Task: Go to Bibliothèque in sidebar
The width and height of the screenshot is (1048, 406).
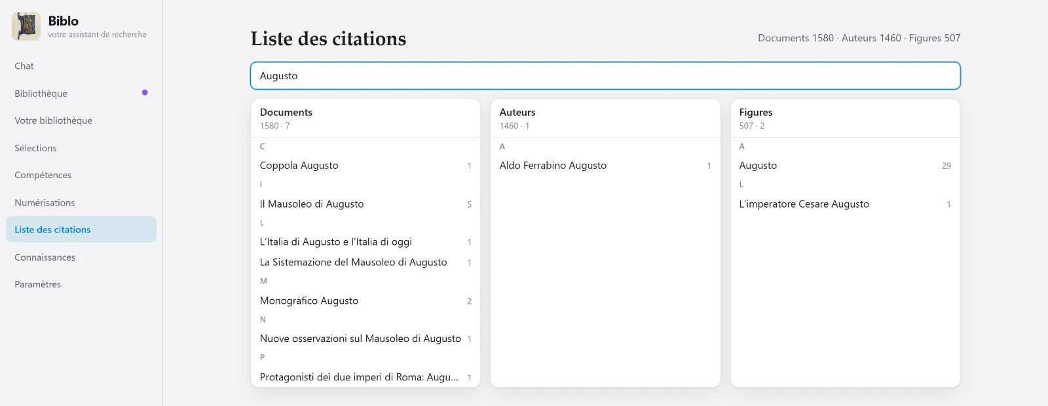Action: [x=81, y=94]
